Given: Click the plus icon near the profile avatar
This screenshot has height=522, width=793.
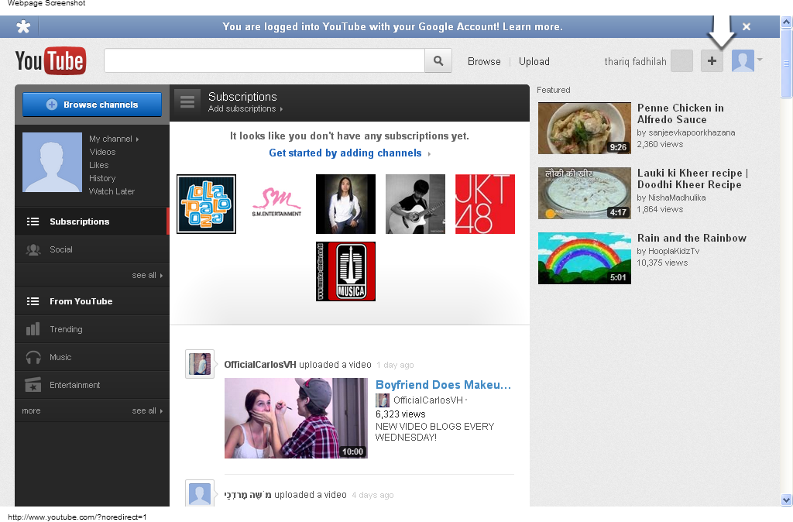Looking at the screenshot, I should (x=712, y=60).
